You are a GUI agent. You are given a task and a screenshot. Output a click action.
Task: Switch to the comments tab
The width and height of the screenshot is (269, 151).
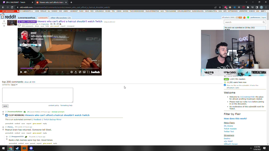click(x=43, y=18)
